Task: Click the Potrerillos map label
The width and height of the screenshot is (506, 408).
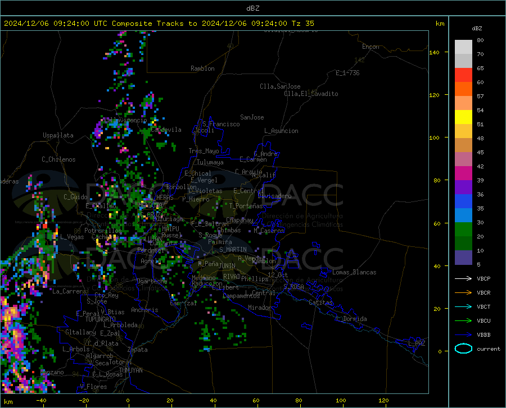Action: pos(103,231)
